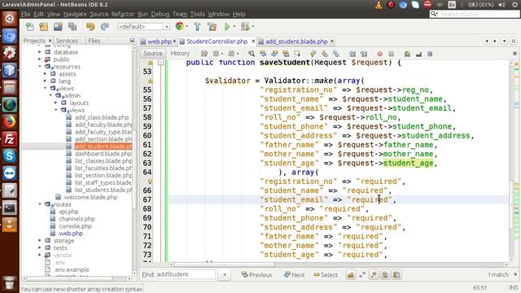The height and width of the screenshot is (293, 521).
Task: Click the editor vertical scrollbar
Action: pos(512,206)
